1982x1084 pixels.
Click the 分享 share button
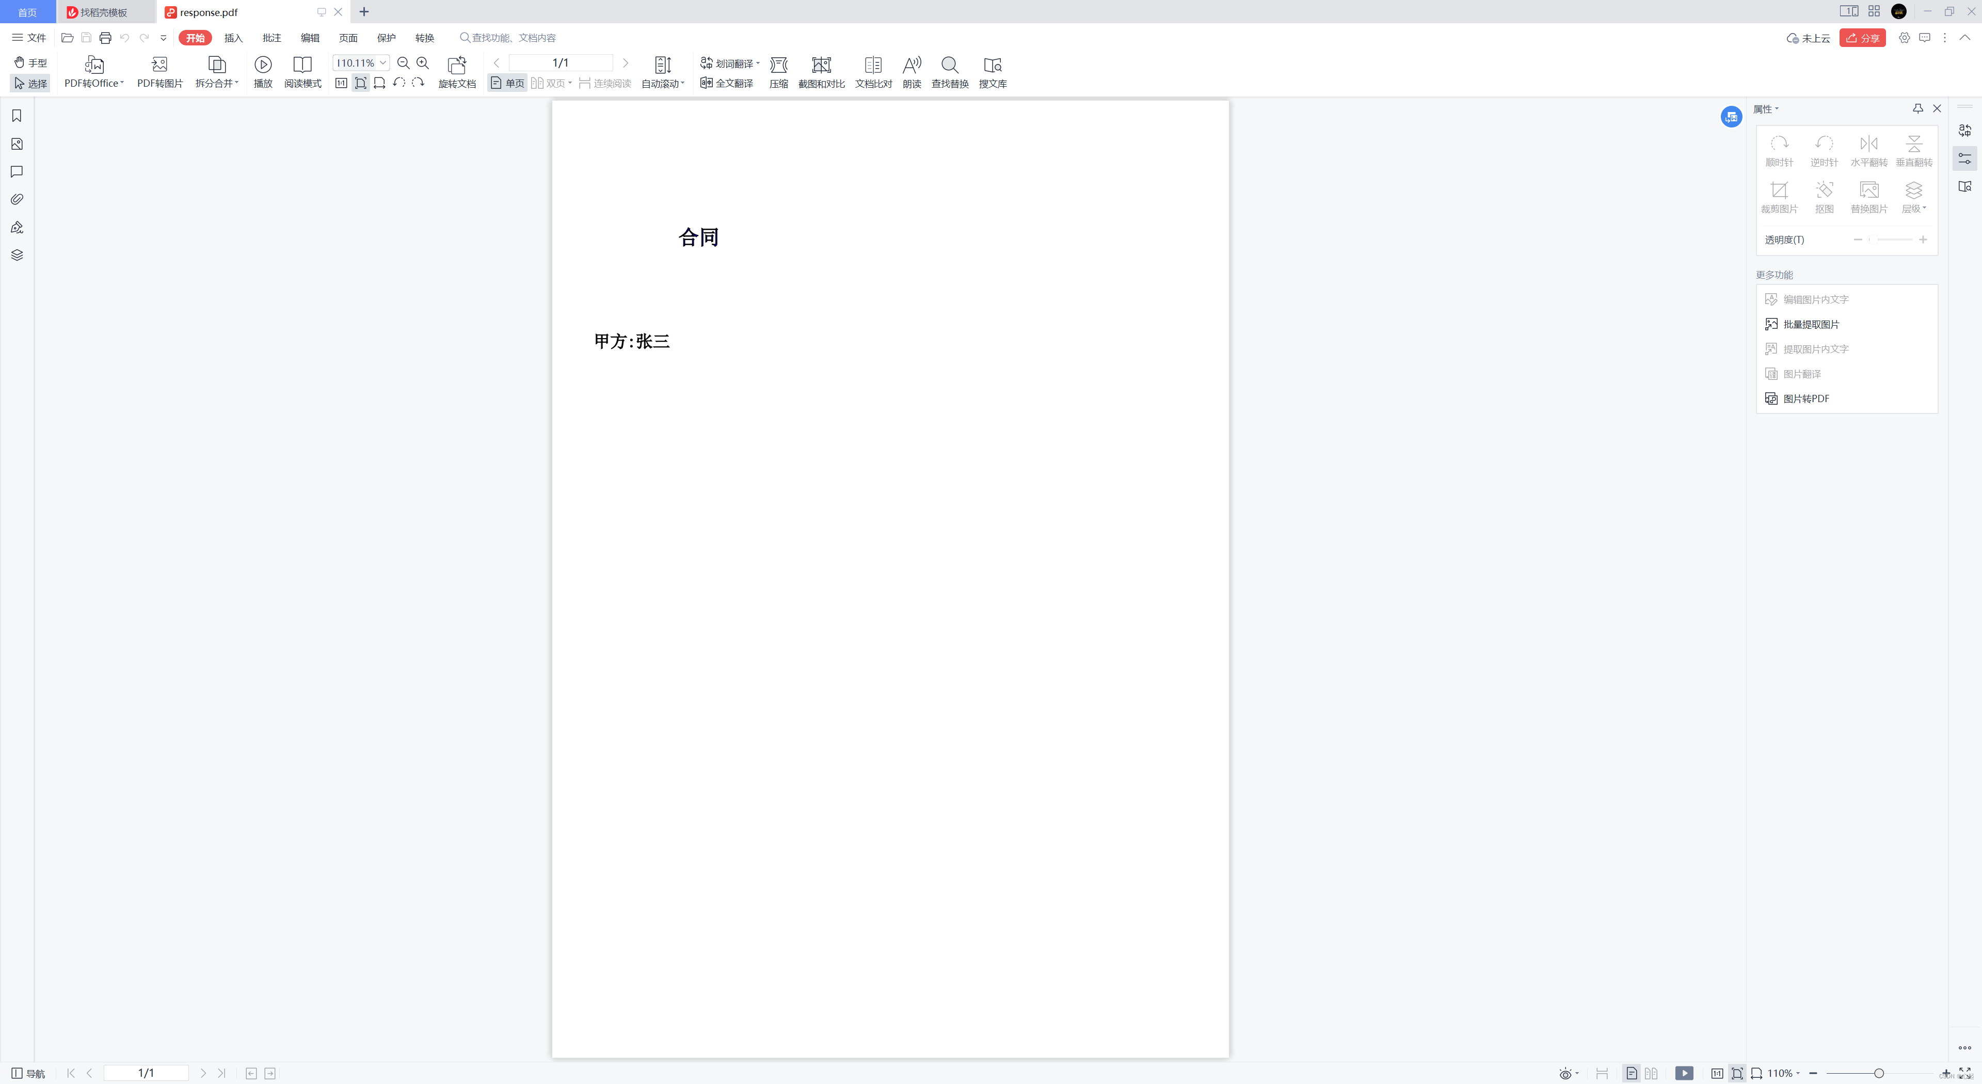(x=1862, y=37)
